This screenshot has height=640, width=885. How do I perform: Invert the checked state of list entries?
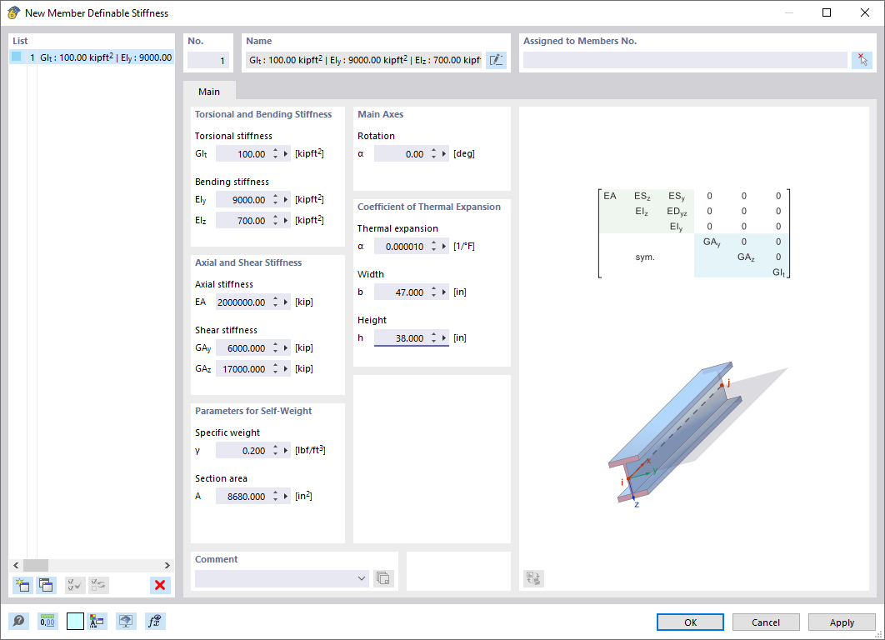98,585
